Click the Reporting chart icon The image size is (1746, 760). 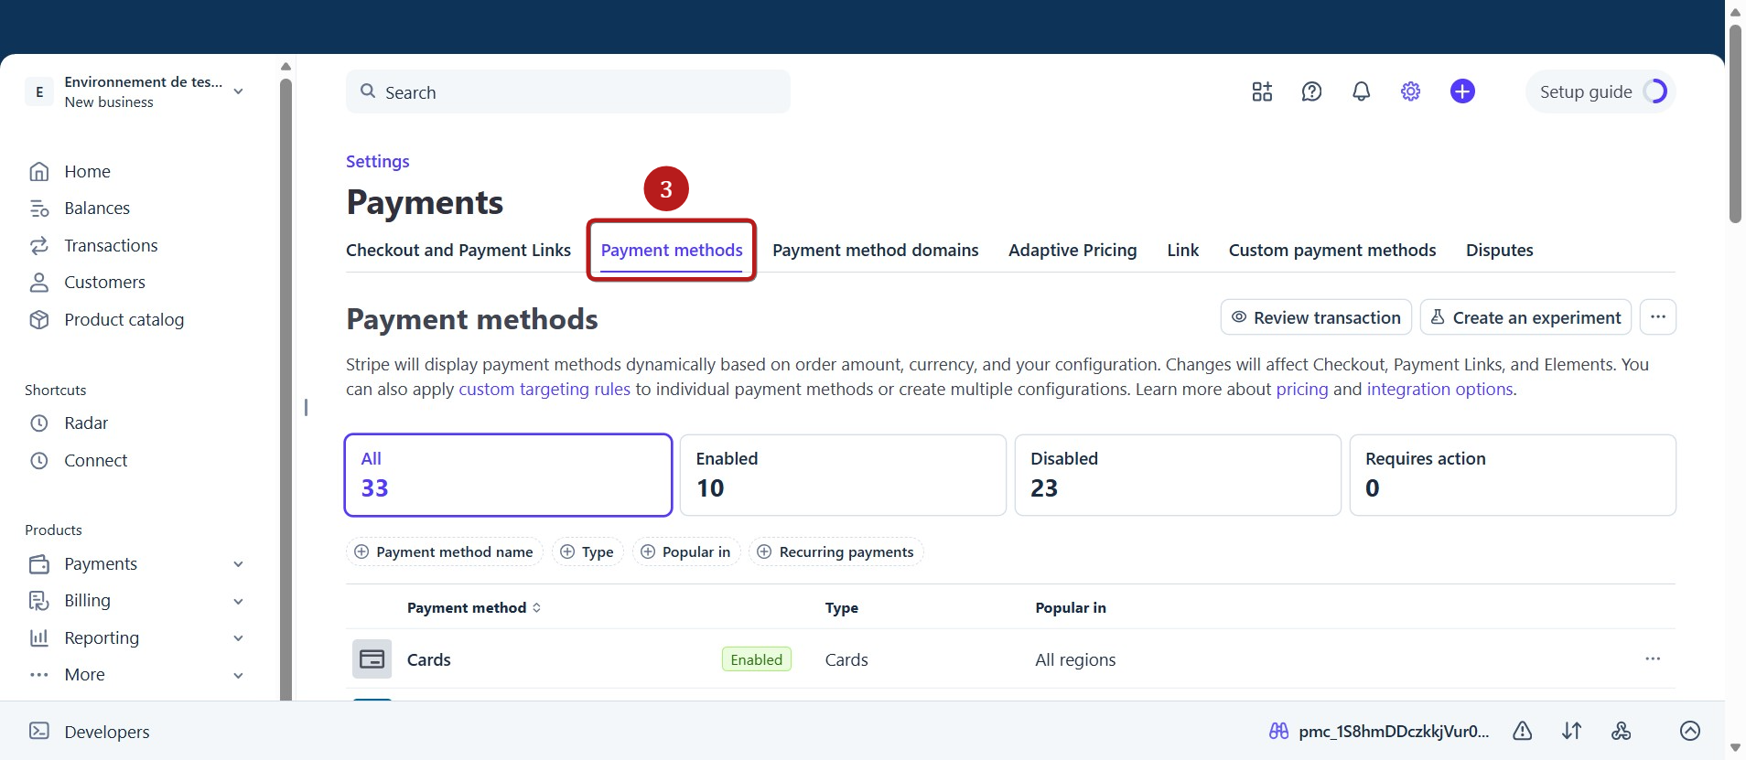tap(39, 638)
